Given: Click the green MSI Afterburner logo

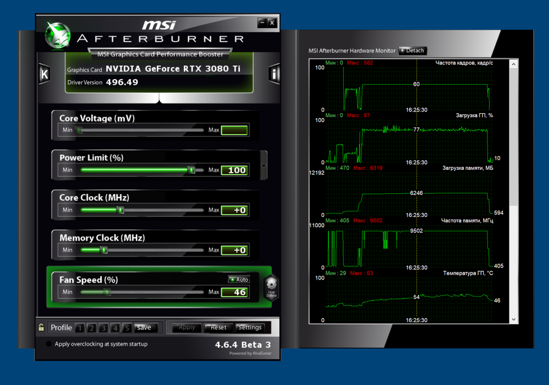Looking at the screenshot, I should click(x=58, y=35).
